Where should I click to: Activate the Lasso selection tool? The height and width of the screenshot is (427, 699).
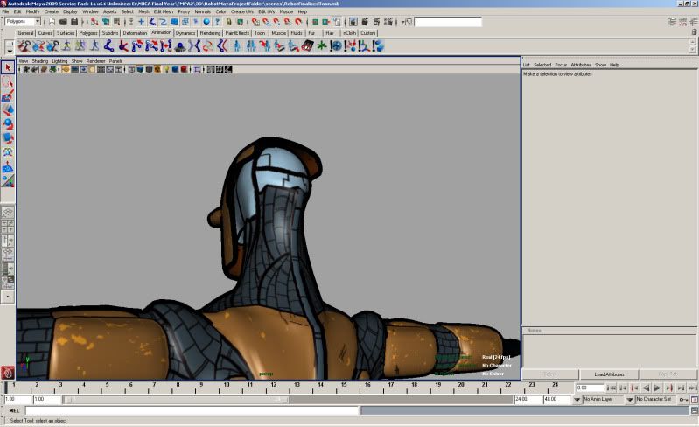coord(8,81)
